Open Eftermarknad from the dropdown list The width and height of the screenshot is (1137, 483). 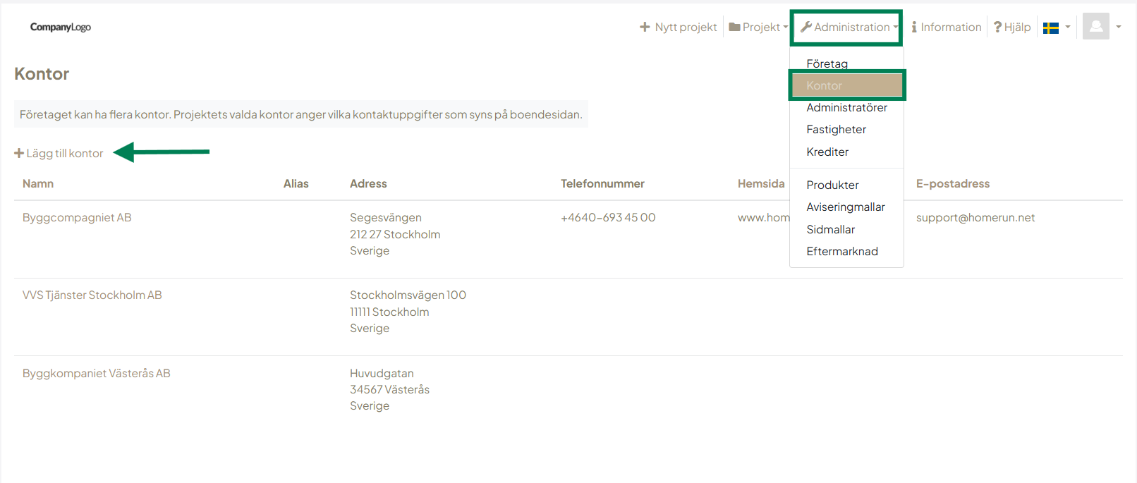point(841,251)
